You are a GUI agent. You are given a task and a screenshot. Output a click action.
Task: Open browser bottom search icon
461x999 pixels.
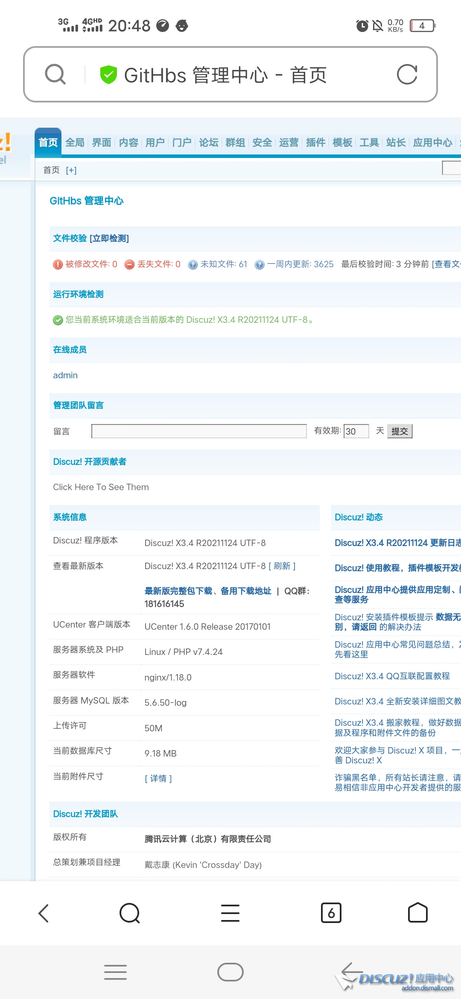(x=130, y=913)
